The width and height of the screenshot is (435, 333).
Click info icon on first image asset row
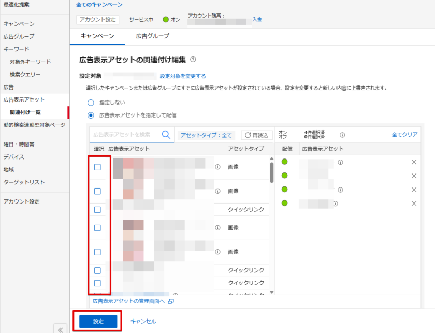coord(218,167)
